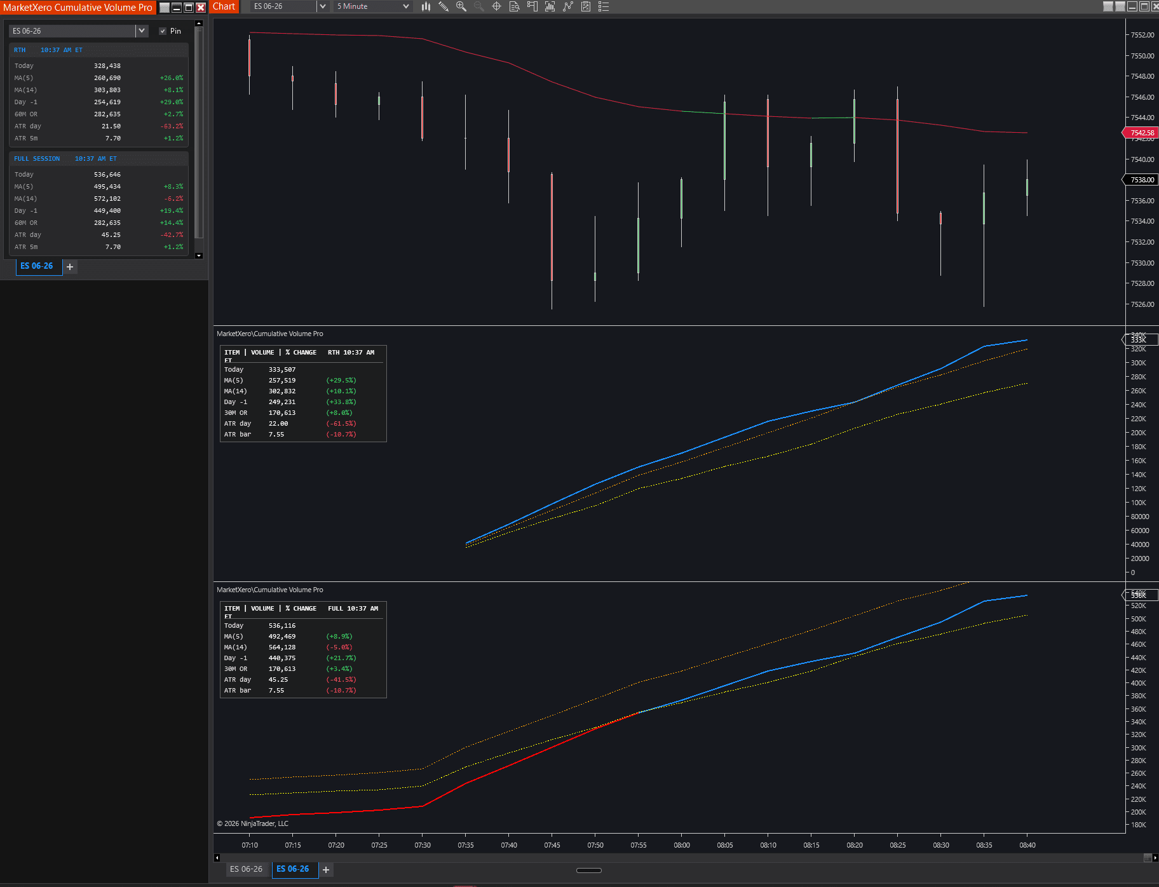Click © 2026 NinjaTrader, LLC text
The width and height of the screenshot is (1159, 887).
(x=252, y=823)
